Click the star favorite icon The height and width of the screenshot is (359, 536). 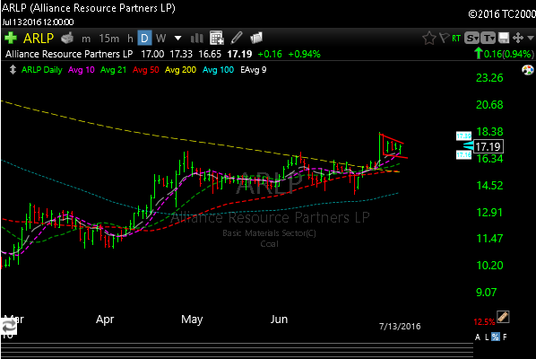[429, 38]
